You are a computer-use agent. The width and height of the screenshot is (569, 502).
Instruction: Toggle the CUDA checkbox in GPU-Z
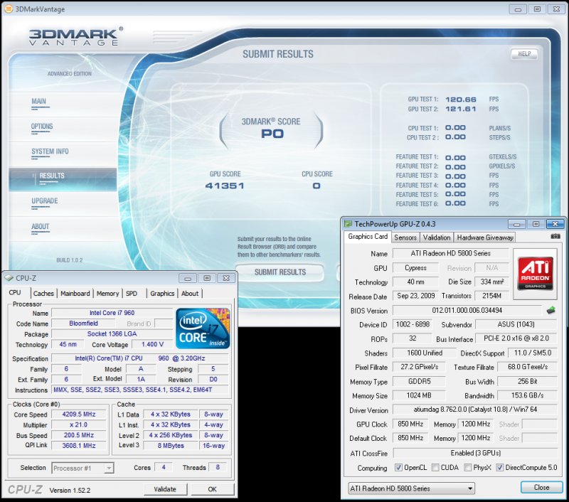[x=435, y=468]
